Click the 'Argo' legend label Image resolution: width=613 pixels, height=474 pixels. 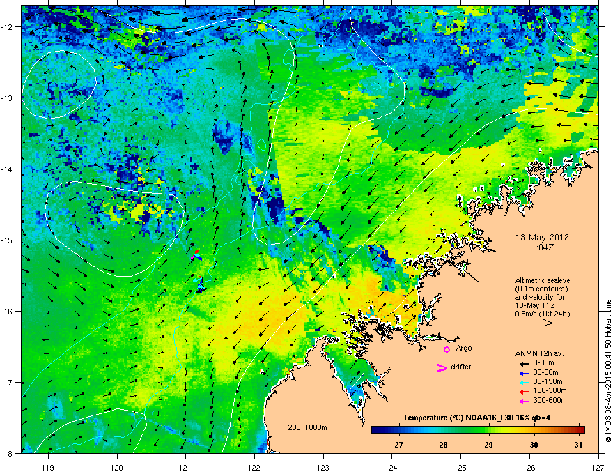[x=464, y=348]
